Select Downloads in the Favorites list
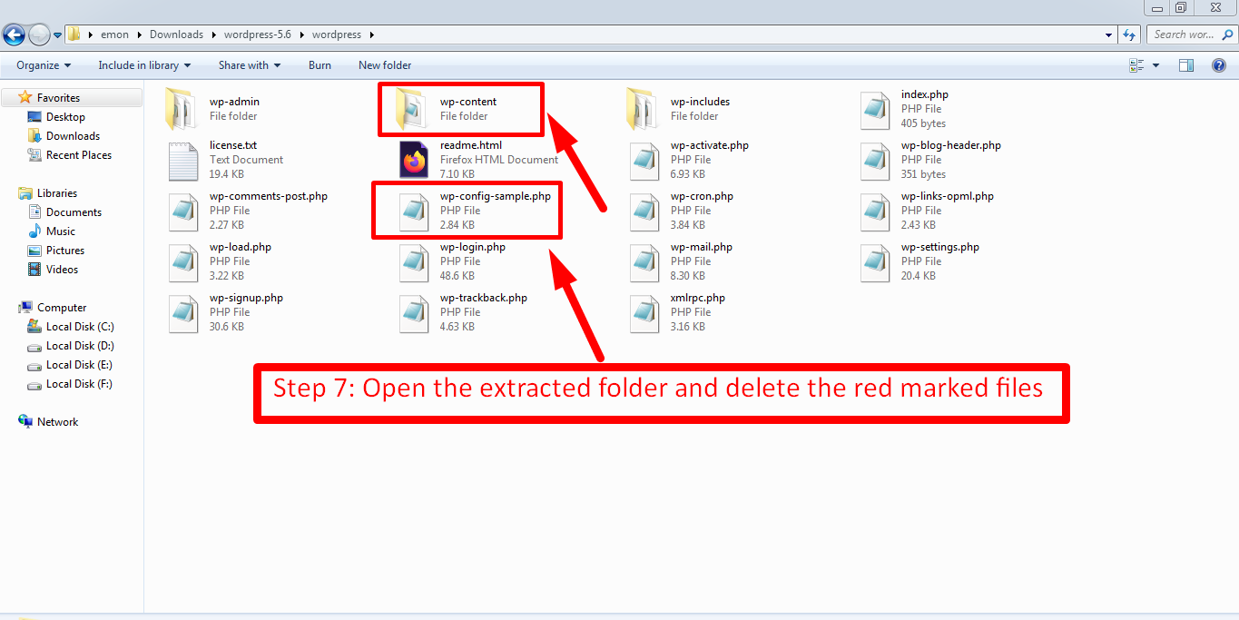 pos(73,136)
